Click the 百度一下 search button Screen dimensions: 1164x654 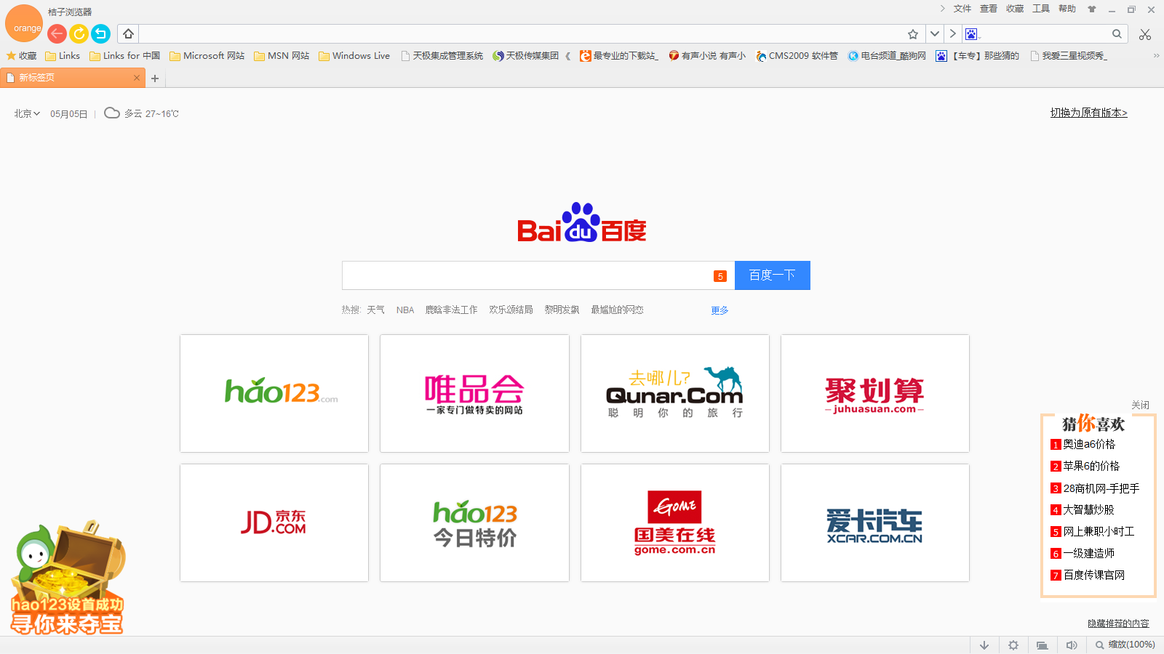pyautogui.click(x=773, y=275)
